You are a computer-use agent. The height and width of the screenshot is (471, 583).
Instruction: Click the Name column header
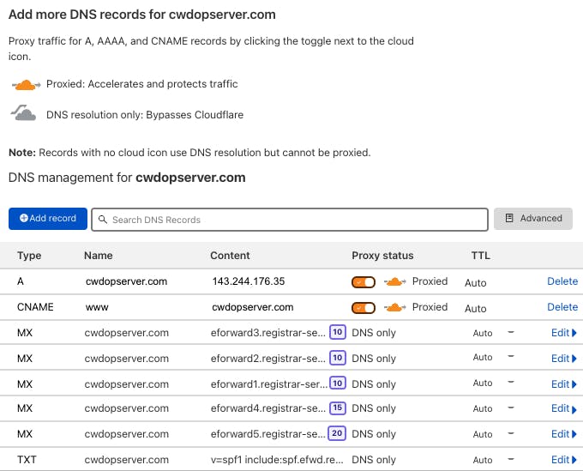click(98, 256)
